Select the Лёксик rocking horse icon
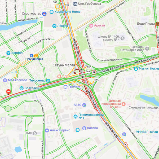 pyautogui.click(x=54, y=26)
